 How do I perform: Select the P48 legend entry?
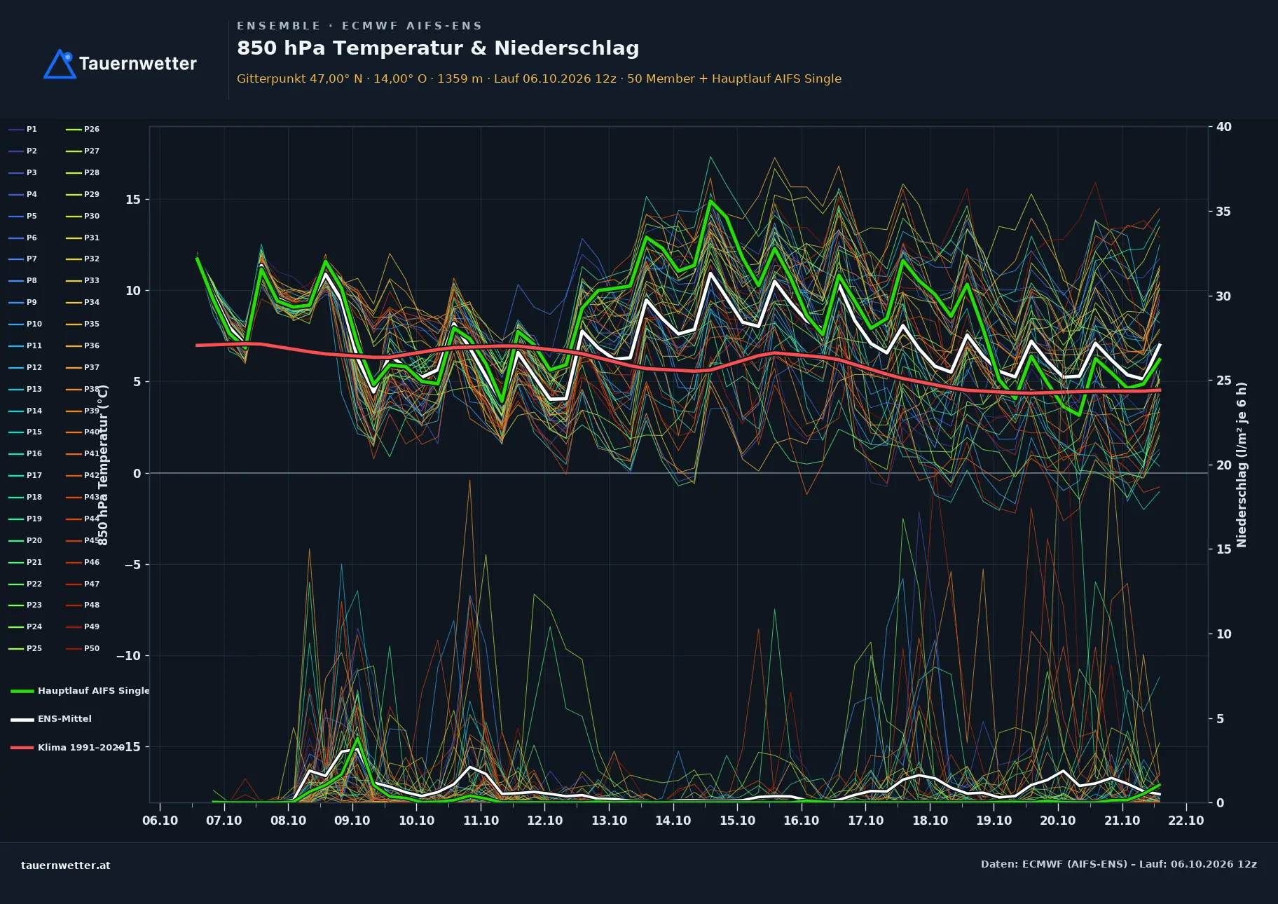point(83,605)
